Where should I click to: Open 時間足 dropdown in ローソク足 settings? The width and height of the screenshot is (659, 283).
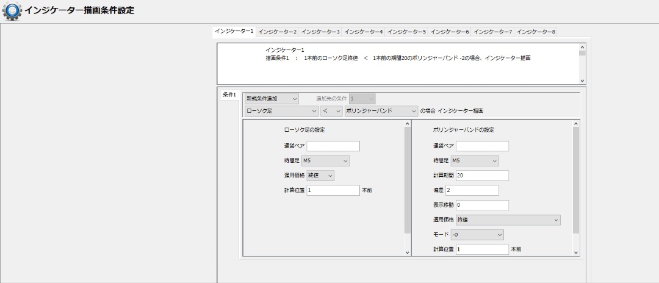click(x=325, y=161)
